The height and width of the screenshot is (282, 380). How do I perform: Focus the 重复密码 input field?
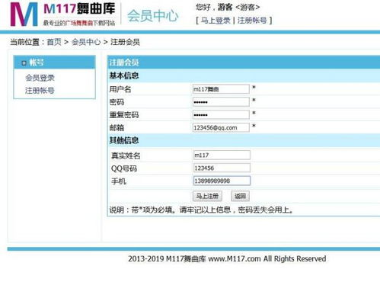tap(221, 114)
